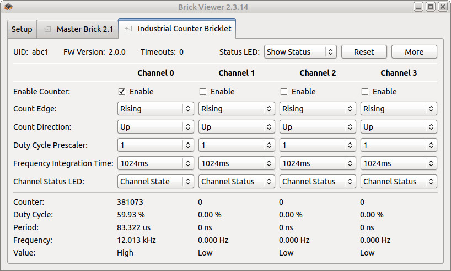Switch to the Setup tab

(x=22, y=29)
